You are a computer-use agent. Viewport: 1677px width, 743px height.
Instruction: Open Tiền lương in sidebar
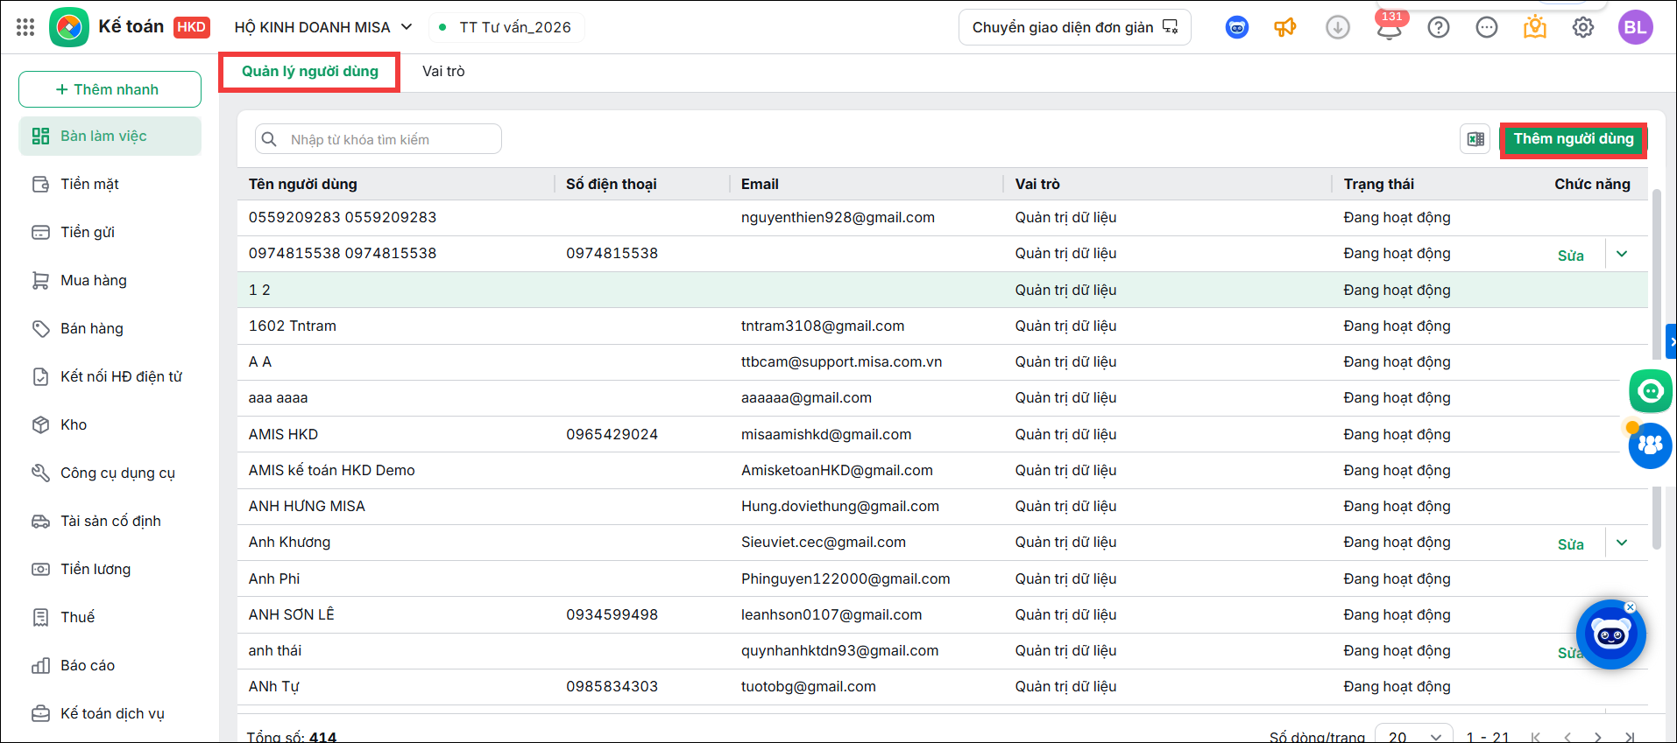tap(110, 569)
